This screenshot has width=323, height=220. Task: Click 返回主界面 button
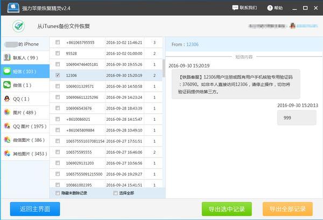[35, 209]
